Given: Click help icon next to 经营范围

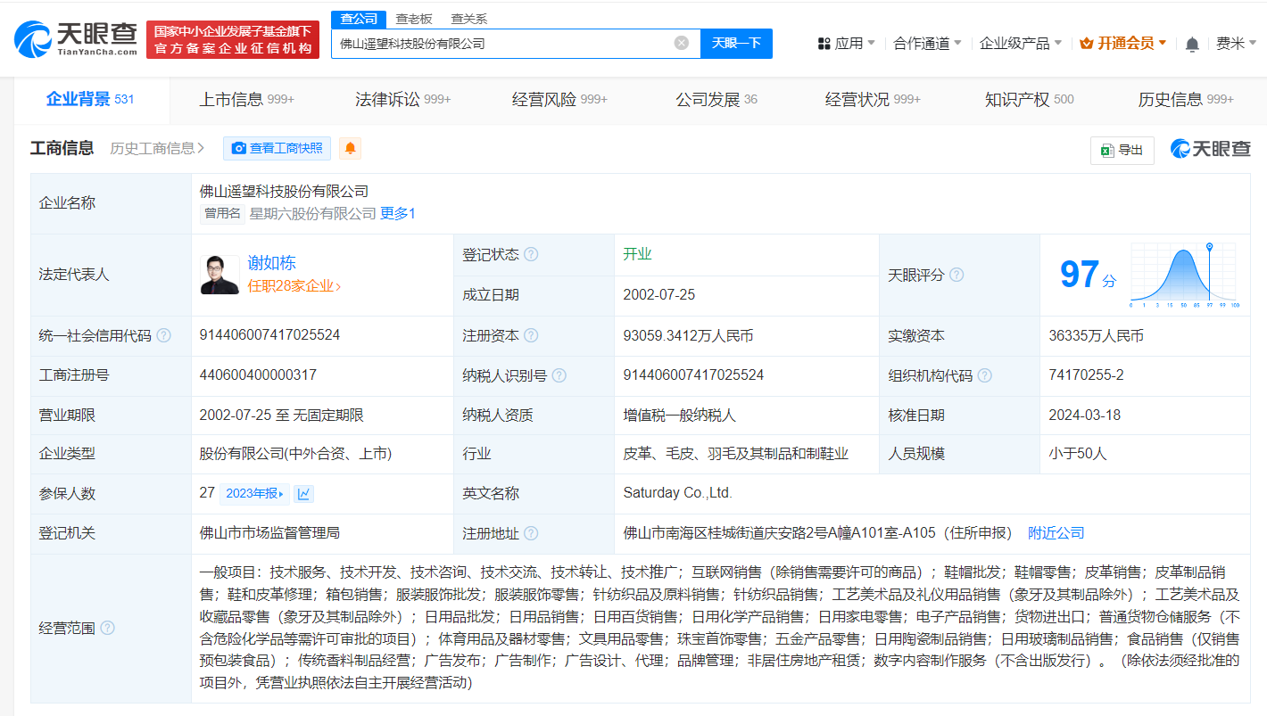Looking at the screenshot, I should tap(107, 628).
